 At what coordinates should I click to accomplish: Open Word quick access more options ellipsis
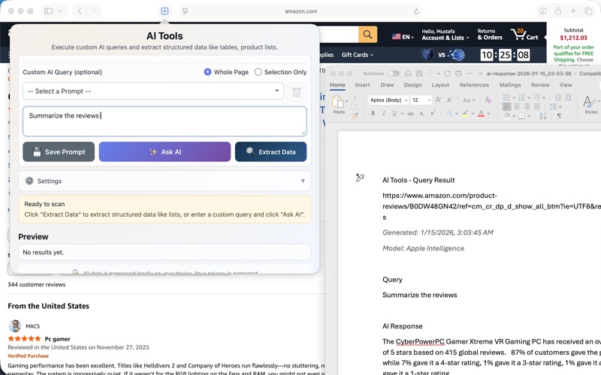click(470, 73)
